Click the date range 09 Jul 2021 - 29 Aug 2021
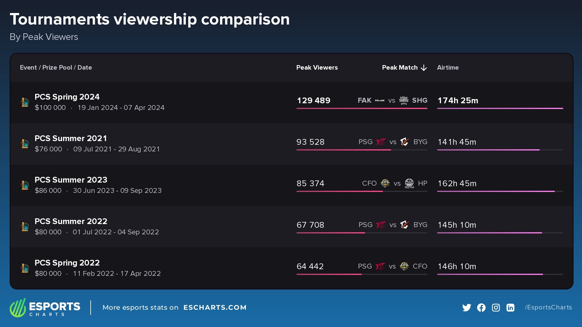582x327 pixels. (116, 149)
